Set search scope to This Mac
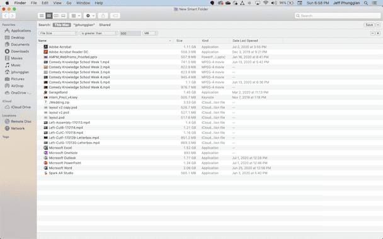 (x=62, y=25)
